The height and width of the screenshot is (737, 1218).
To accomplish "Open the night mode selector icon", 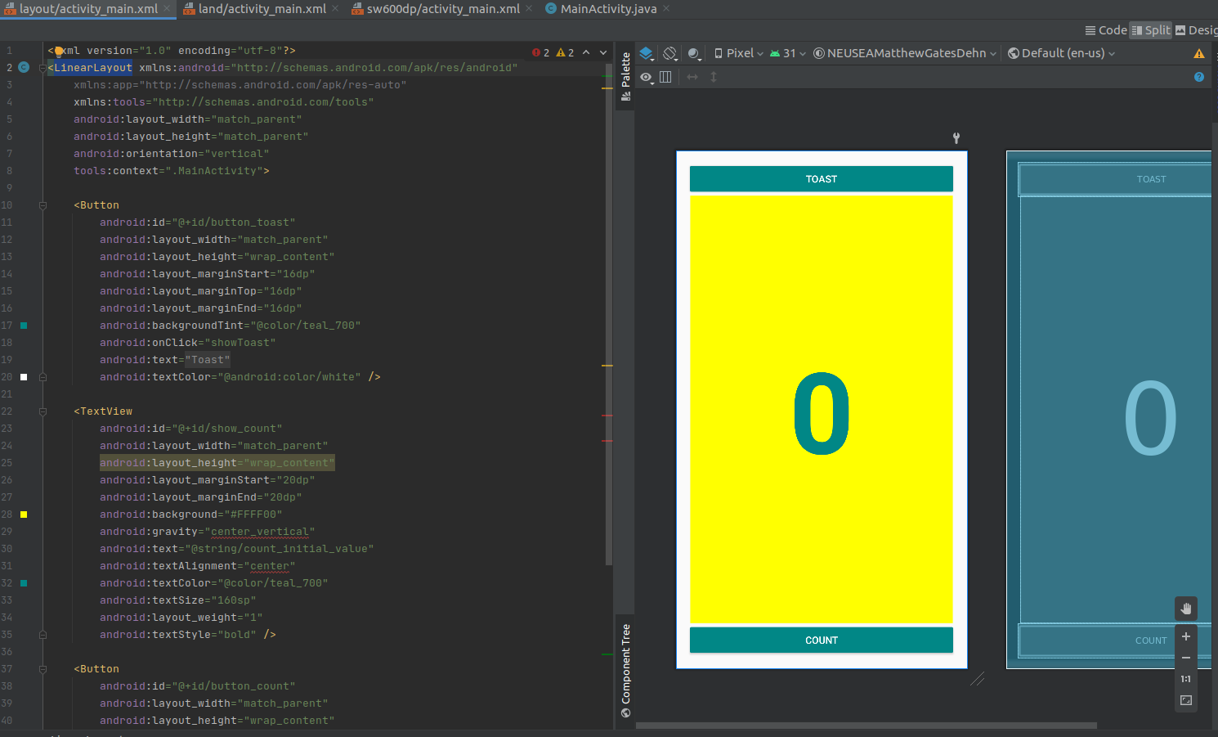I will point(694,53).
